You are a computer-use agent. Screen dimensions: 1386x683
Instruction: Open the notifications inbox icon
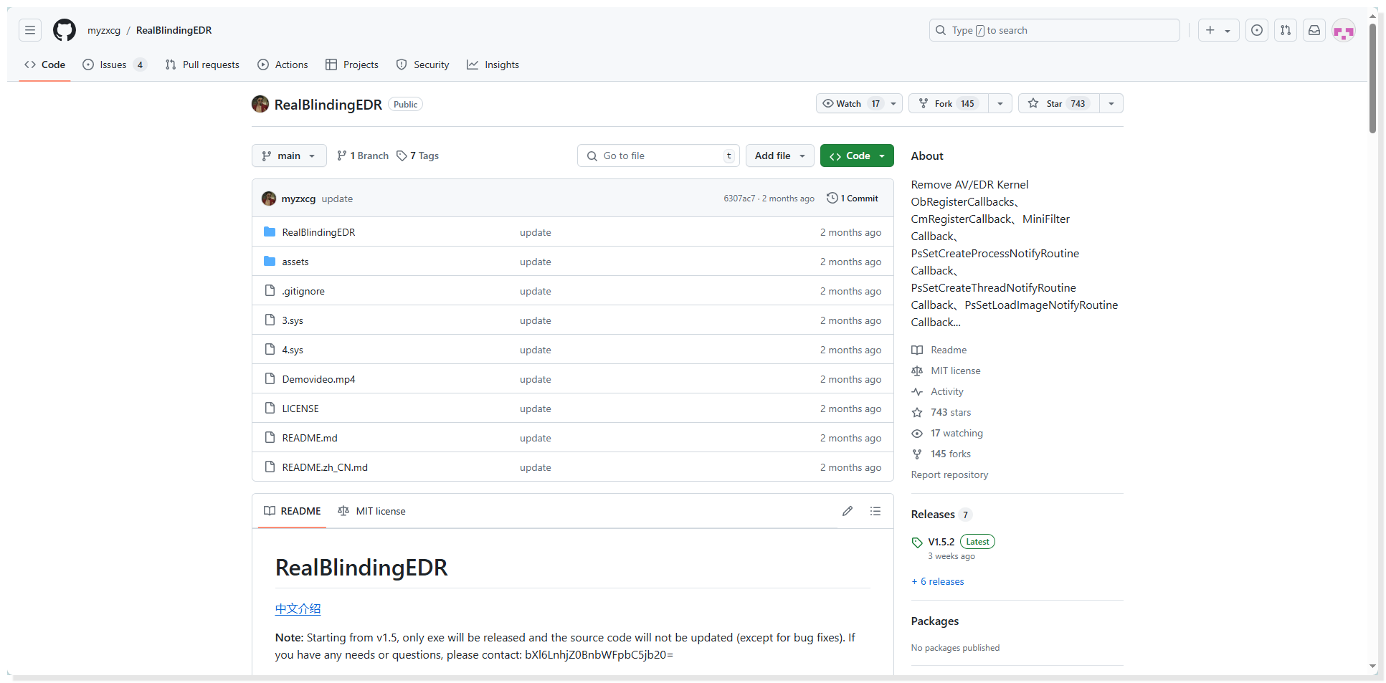[x=1314, y=30]
